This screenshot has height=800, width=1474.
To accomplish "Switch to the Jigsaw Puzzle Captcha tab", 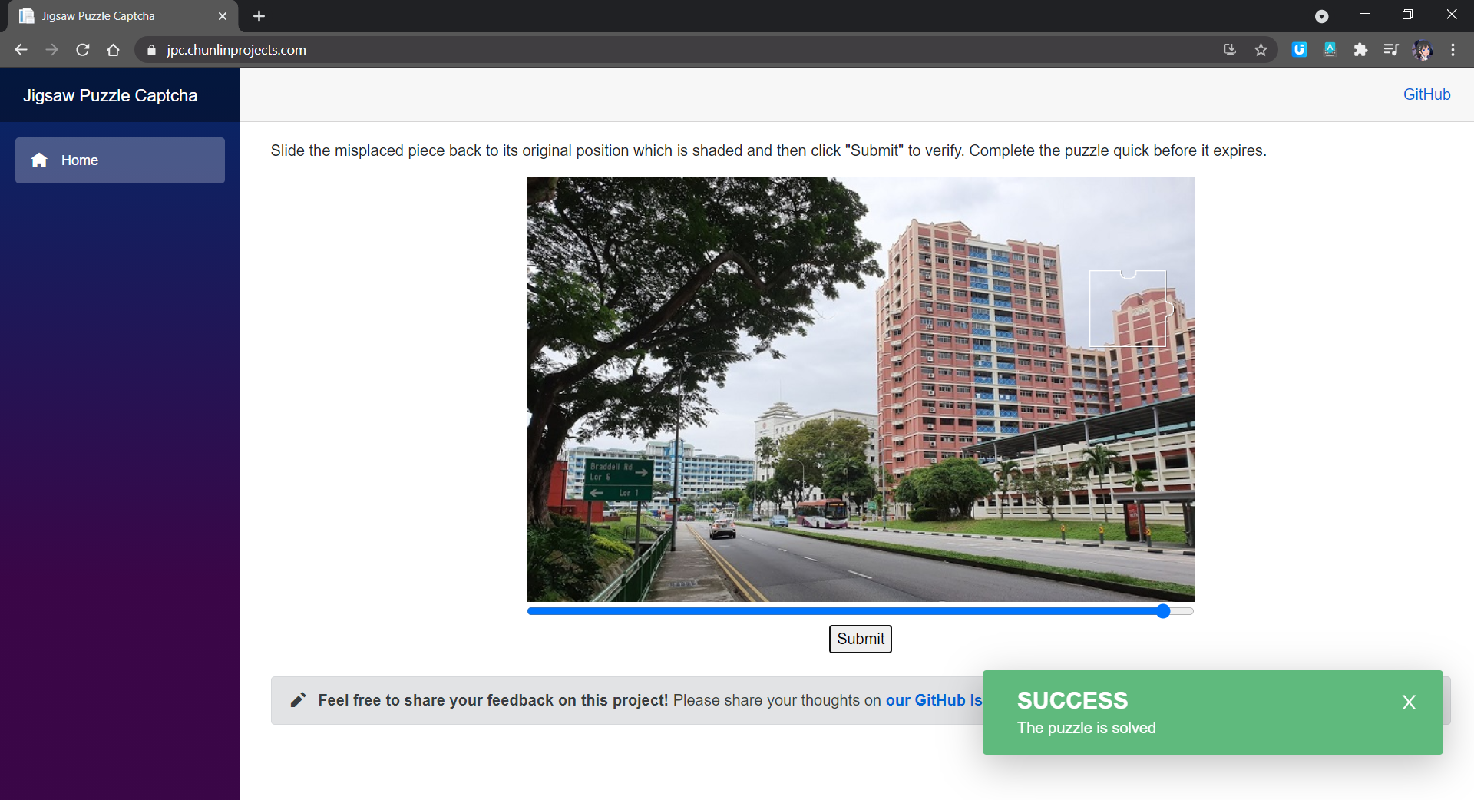I will pos(98,15).
